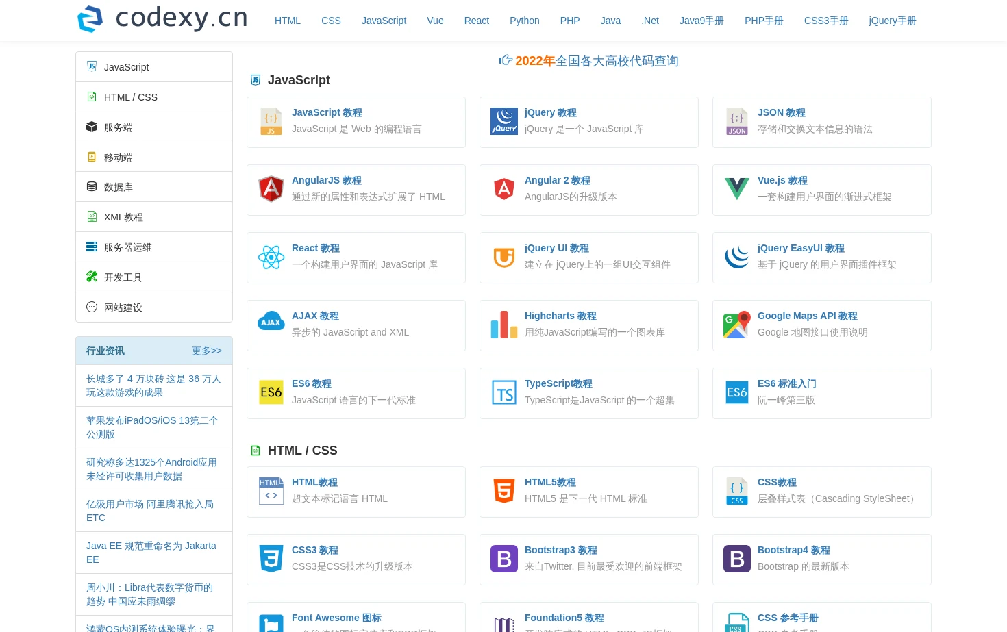Click the 行业资讯 panel header text

pyautogui.click(x=105, y=351)
